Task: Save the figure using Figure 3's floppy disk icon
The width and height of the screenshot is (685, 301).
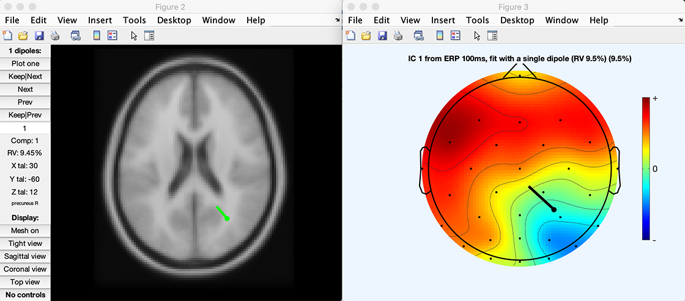Action: point(382,35)
